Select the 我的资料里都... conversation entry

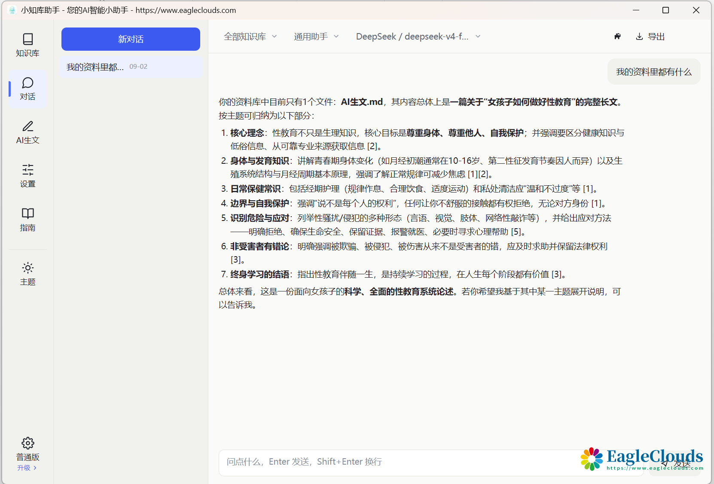click(x=131, y=67)
